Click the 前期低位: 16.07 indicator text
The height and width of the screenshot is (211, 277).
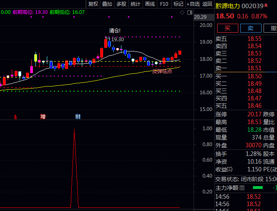tap(67, 12)
